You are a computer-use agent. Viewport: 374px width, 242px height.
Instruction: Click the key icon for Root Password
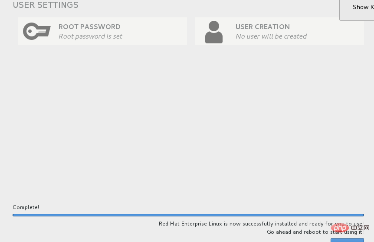[x=37, y=31]
